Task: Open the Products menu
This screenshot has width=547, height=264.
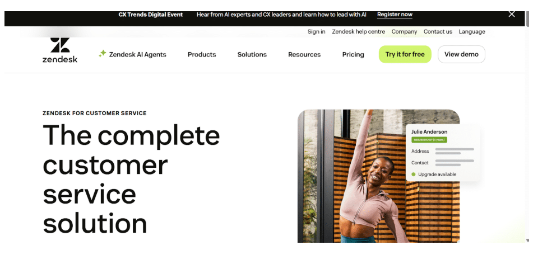Action: (x=202, y=54)
